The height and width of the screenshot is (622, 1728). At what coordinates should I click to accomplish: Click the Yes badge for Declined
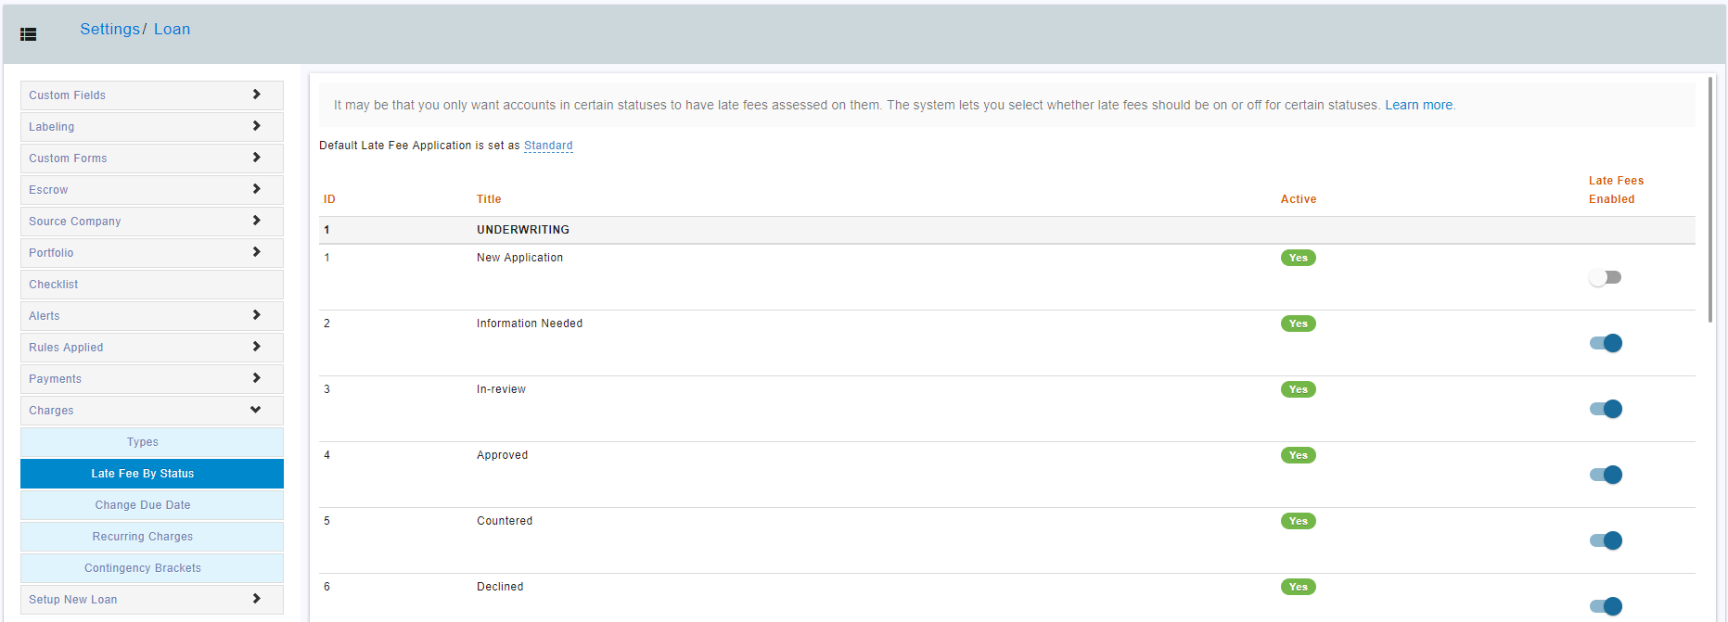click(x=1298, y=587)
